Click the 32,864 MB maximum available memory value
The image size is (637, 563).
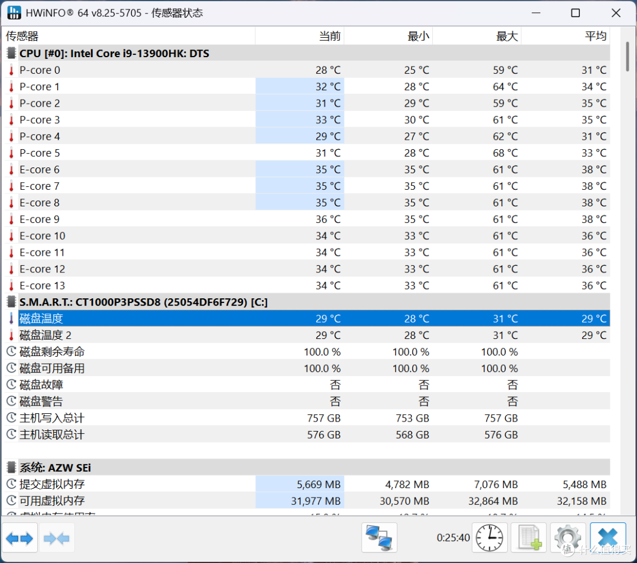click(x=493, y=501)
